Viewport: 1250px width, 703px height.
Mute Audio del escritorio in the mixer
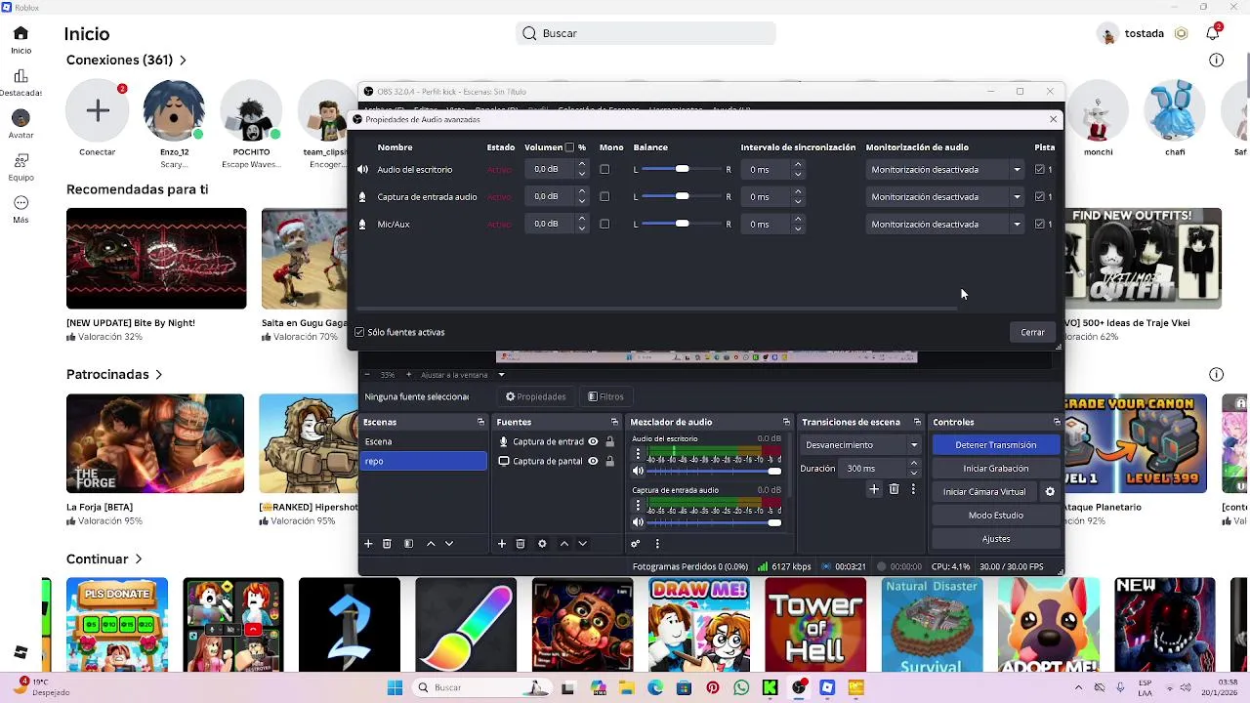click(x=639, y=471)
